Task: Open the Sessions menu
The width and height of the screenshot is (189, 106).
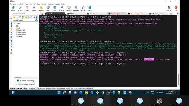Action: [20, 4]
